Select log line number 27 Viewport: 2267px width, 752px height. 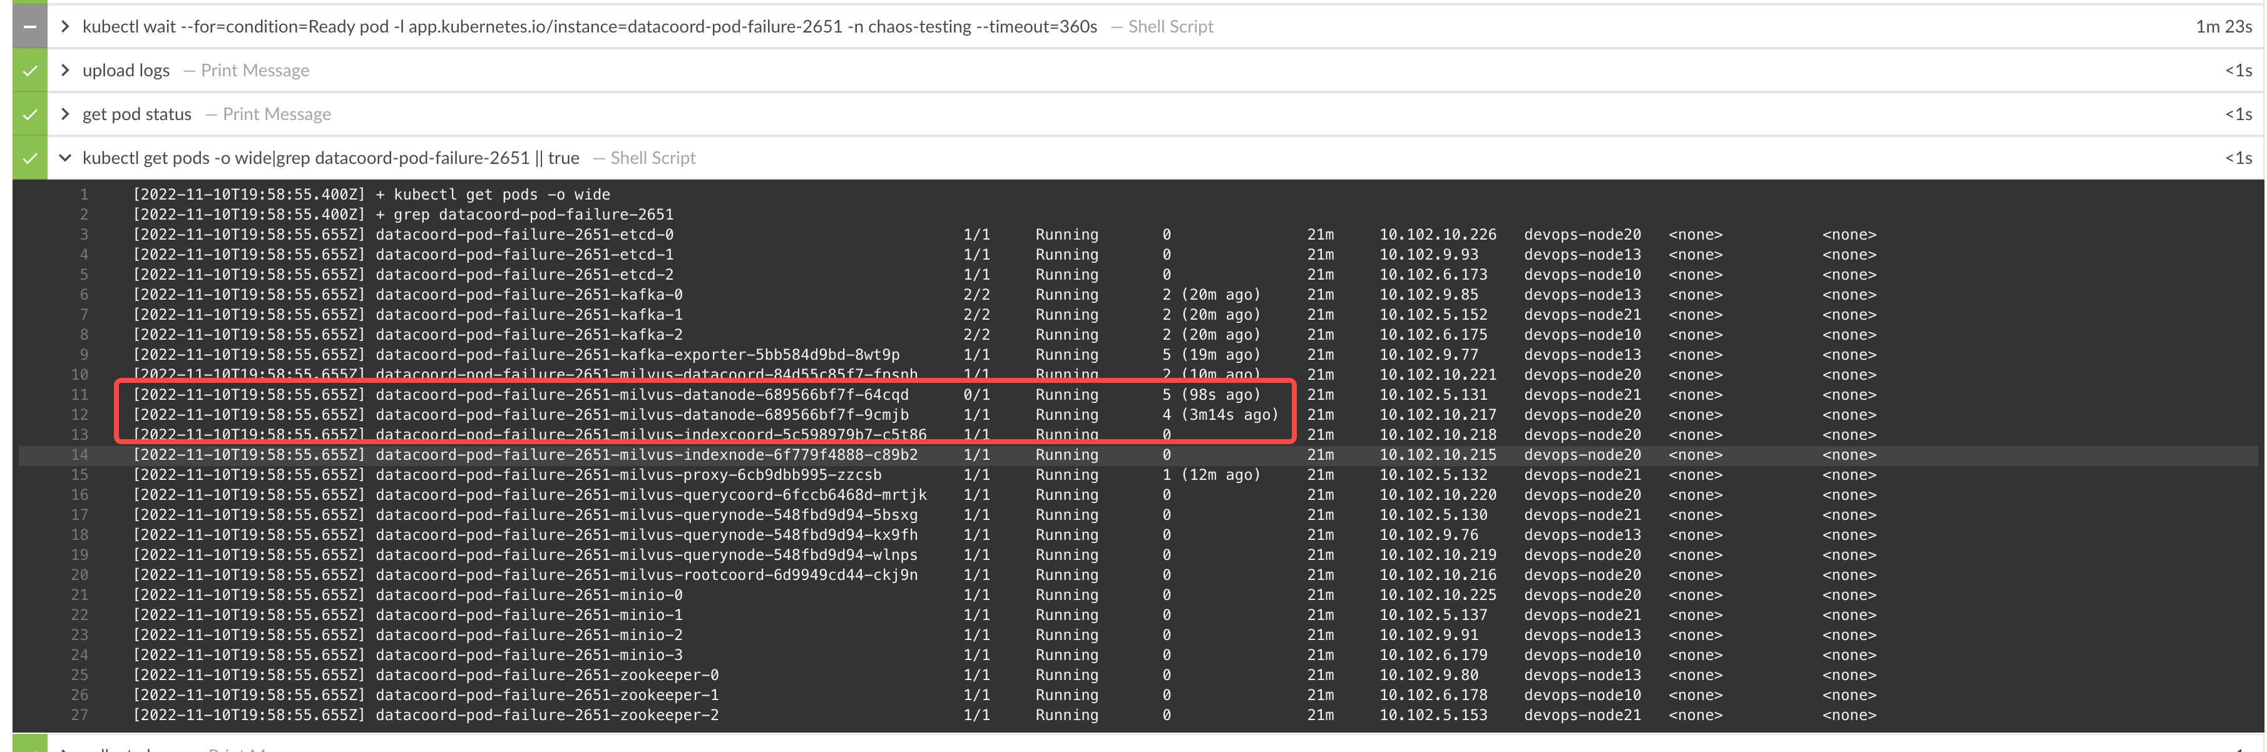(x=79, y=715)
